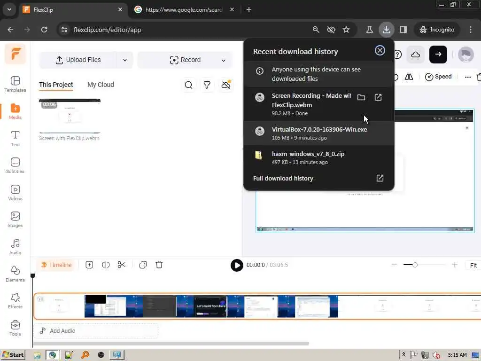Split clip using the split icon
This screenshot has height=361, width=481.
106,265
